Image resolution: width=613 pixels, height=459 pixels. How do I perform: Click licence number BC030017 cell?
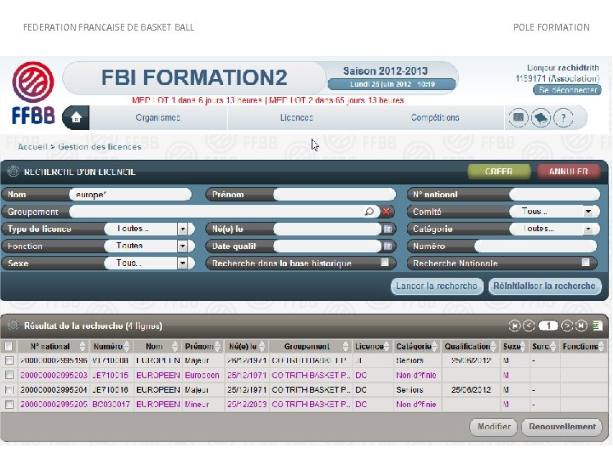[111, 405]
